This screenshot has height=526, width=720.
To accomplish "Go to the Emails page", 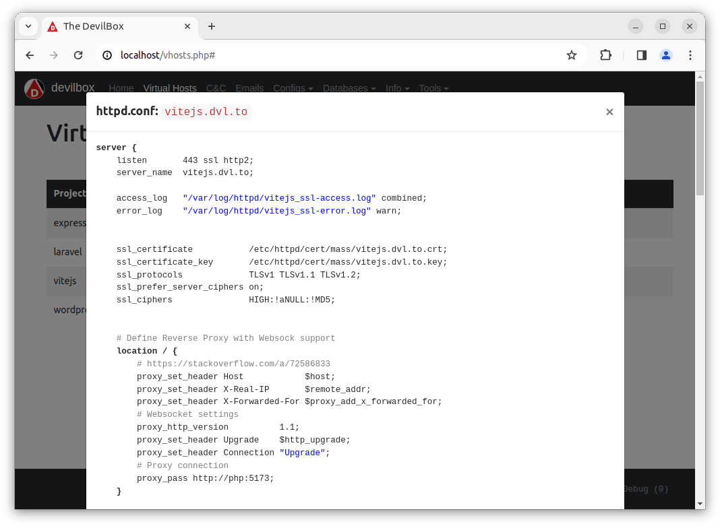I will 249,88.
